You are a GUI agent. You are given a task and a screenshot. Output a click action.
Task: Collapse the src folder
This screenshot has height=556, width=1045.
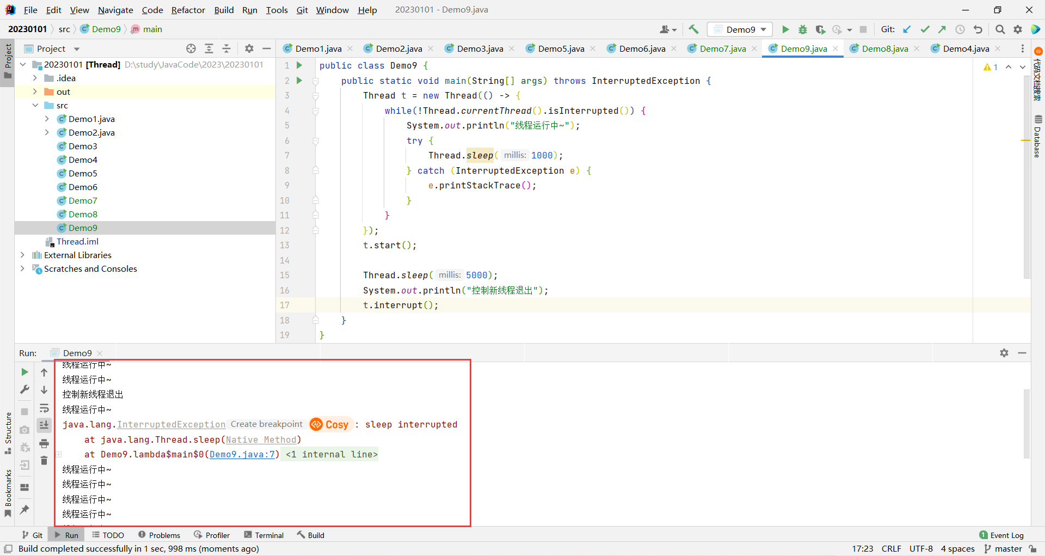(x=35, y=105)
